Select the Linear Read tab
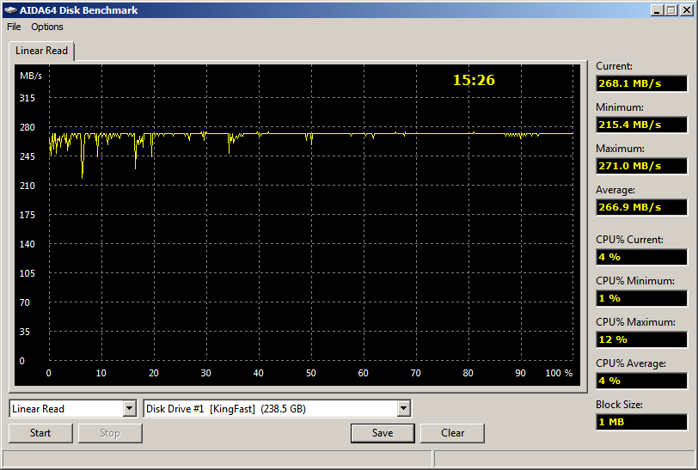Viewport: 698px width, 470px height. (x=41, y=51)
